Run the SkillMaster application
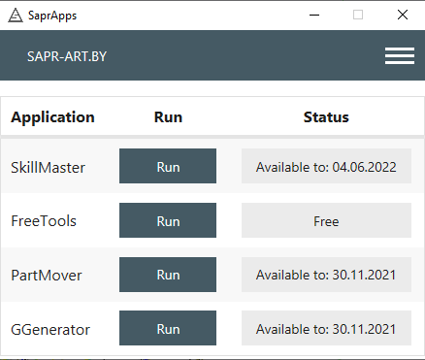The image size is (425, 360). (x=168, y=166)
